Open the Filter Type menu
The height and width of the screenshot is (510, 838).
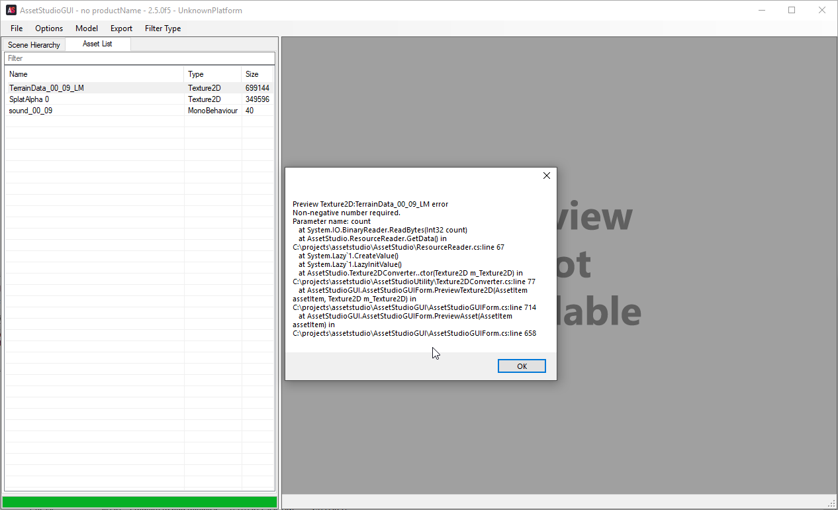(162, 28)
